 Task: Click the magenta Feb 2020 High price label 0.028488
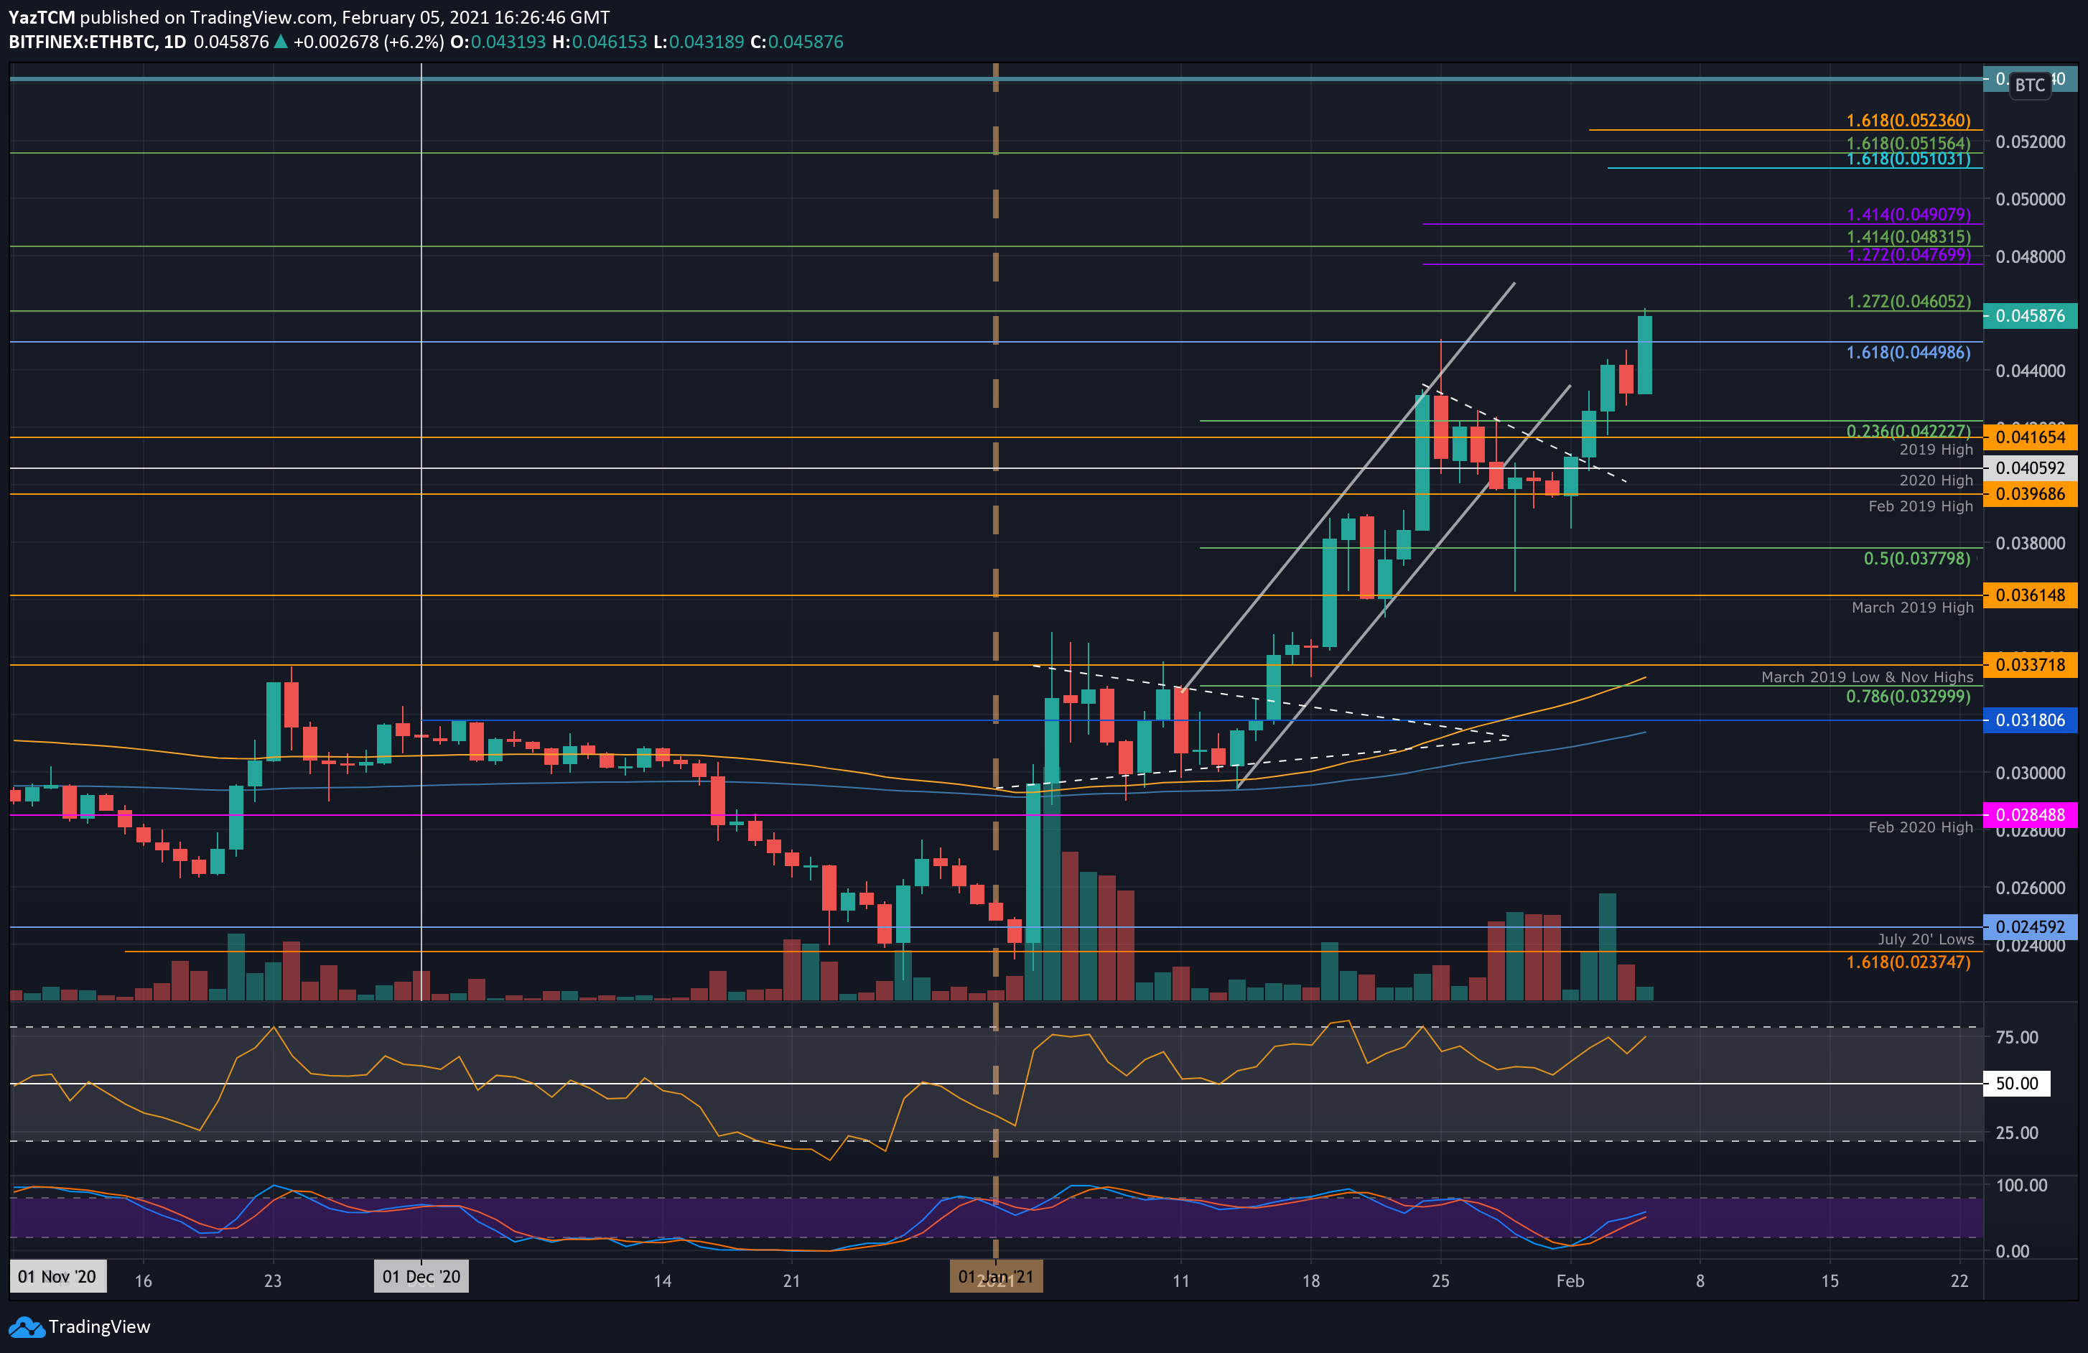(x=2031, y=815)
